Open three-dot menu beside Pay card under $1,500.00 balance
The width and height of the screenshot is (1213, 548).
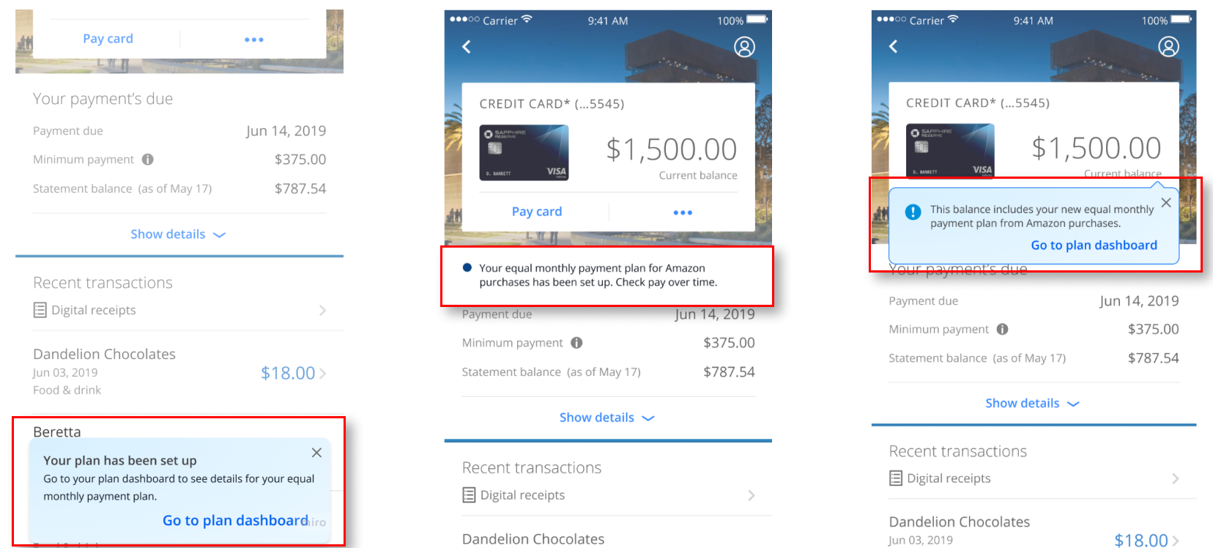pos(683,212)
